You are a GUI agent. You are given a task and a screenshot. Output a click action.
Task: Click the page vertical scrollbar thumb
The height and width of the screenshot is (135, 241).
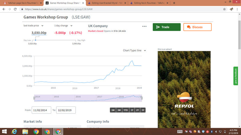point(239,35)
